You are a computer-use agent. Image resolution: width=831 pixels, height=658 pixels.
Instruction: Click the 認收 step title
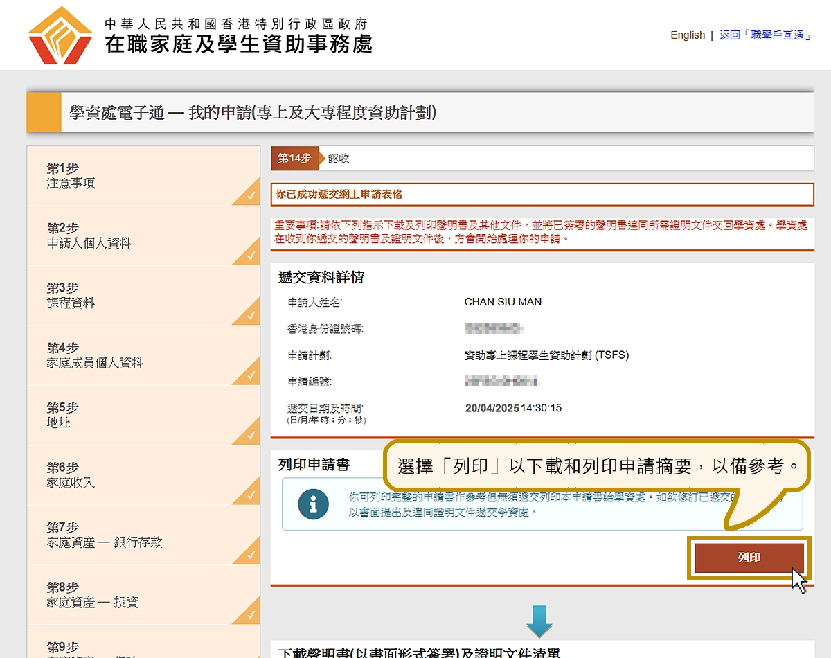click(339, 159)
